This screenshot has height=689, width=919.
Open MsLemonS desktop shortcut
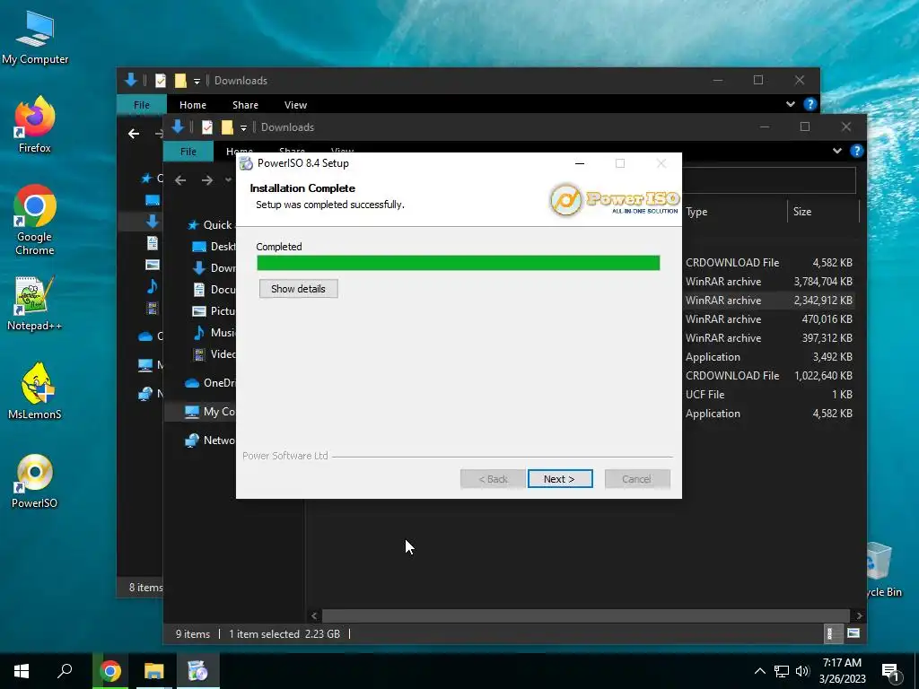click(x=35, y=391)
